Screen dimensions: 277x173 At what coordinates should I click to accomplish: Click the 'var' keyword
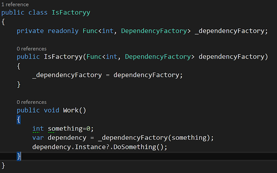tap(38, 138)
